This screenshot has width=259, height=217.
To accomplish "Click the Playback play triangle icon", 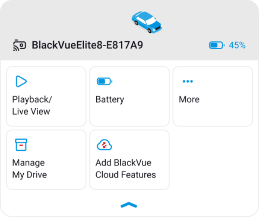I will point(21,81).
